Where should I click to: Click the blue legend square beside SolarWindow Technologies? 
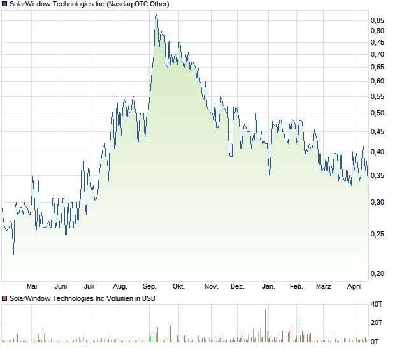[4, 4]
